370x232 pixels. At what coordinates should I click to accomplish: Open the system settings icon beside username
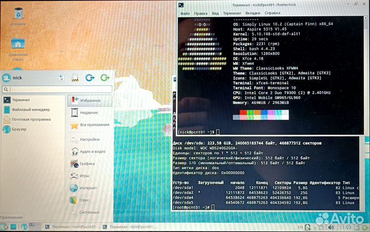pos(61,78)
